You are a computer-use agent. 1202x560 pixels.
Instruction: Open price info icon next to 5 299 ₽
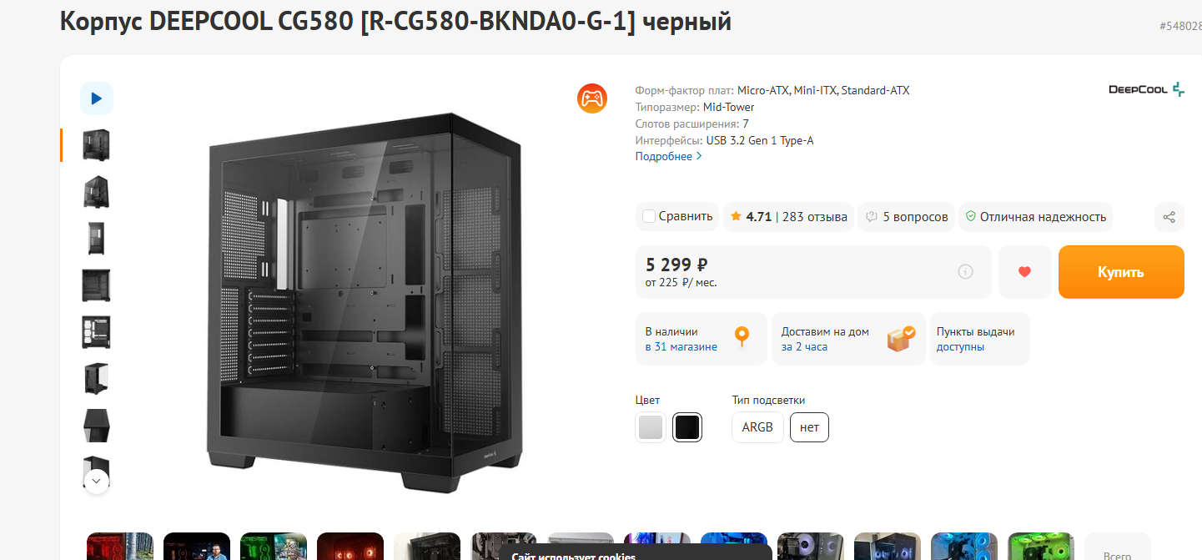point(965,272)
